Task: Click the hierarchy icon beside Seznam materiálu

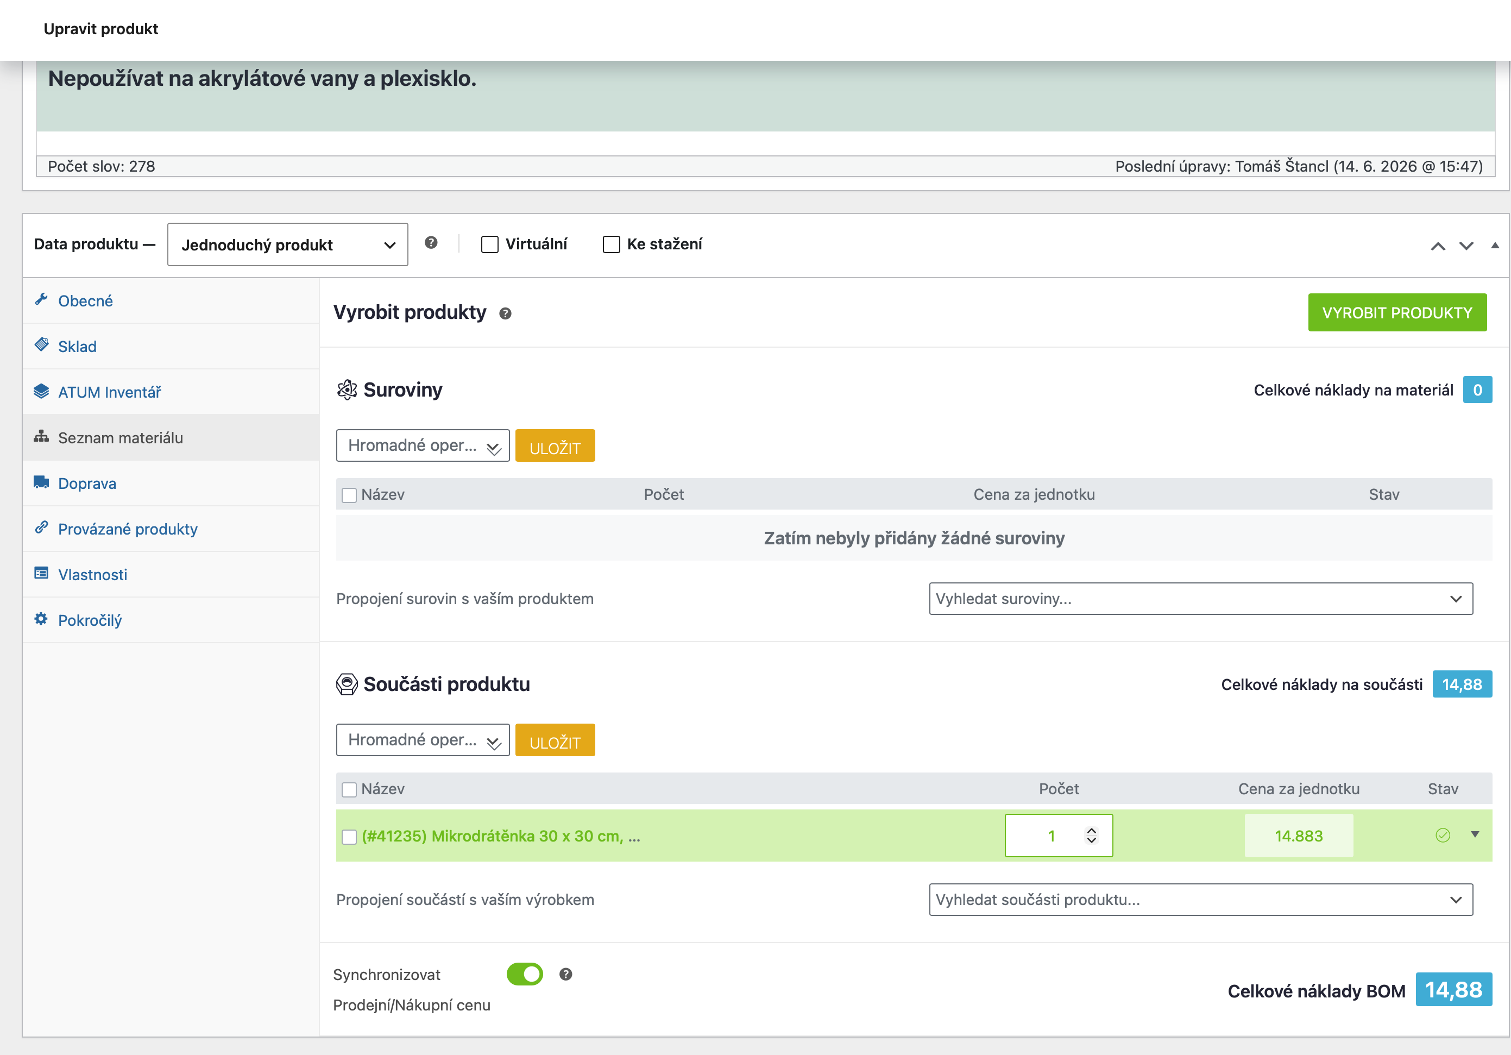Action: [41, 436]
